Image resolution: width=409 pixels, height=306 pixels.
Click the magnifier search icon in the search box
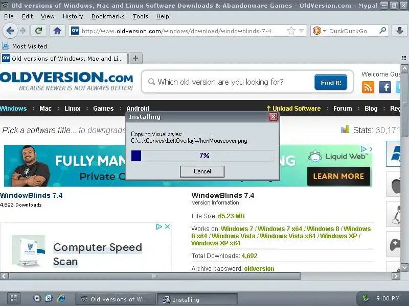coord(382,31)
